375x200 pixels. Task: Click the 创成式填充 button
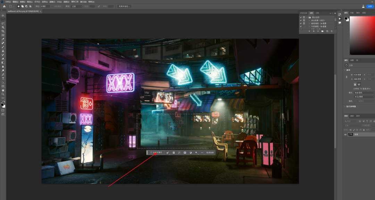tap(157, 152)
